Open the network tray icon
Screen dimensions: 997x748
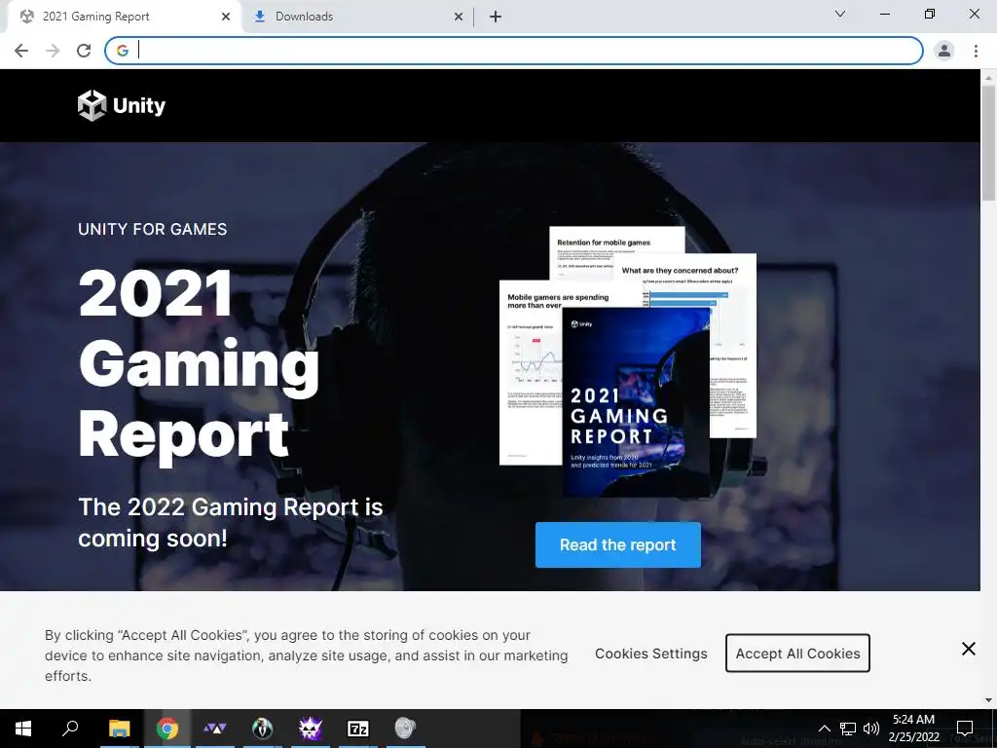pyautogui.click(x=848, y=729)
